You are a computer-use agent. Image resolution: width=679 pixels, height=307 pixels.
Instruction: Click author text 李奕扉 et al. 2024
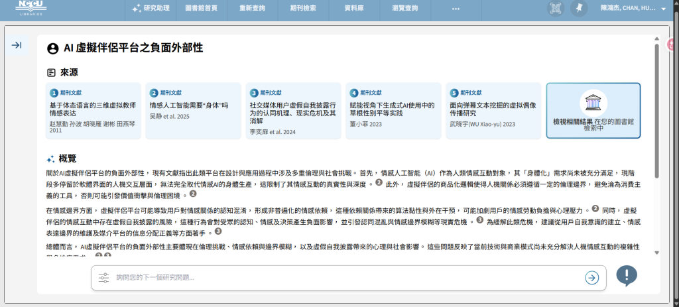pyautogui.click(x=273, y=132)
